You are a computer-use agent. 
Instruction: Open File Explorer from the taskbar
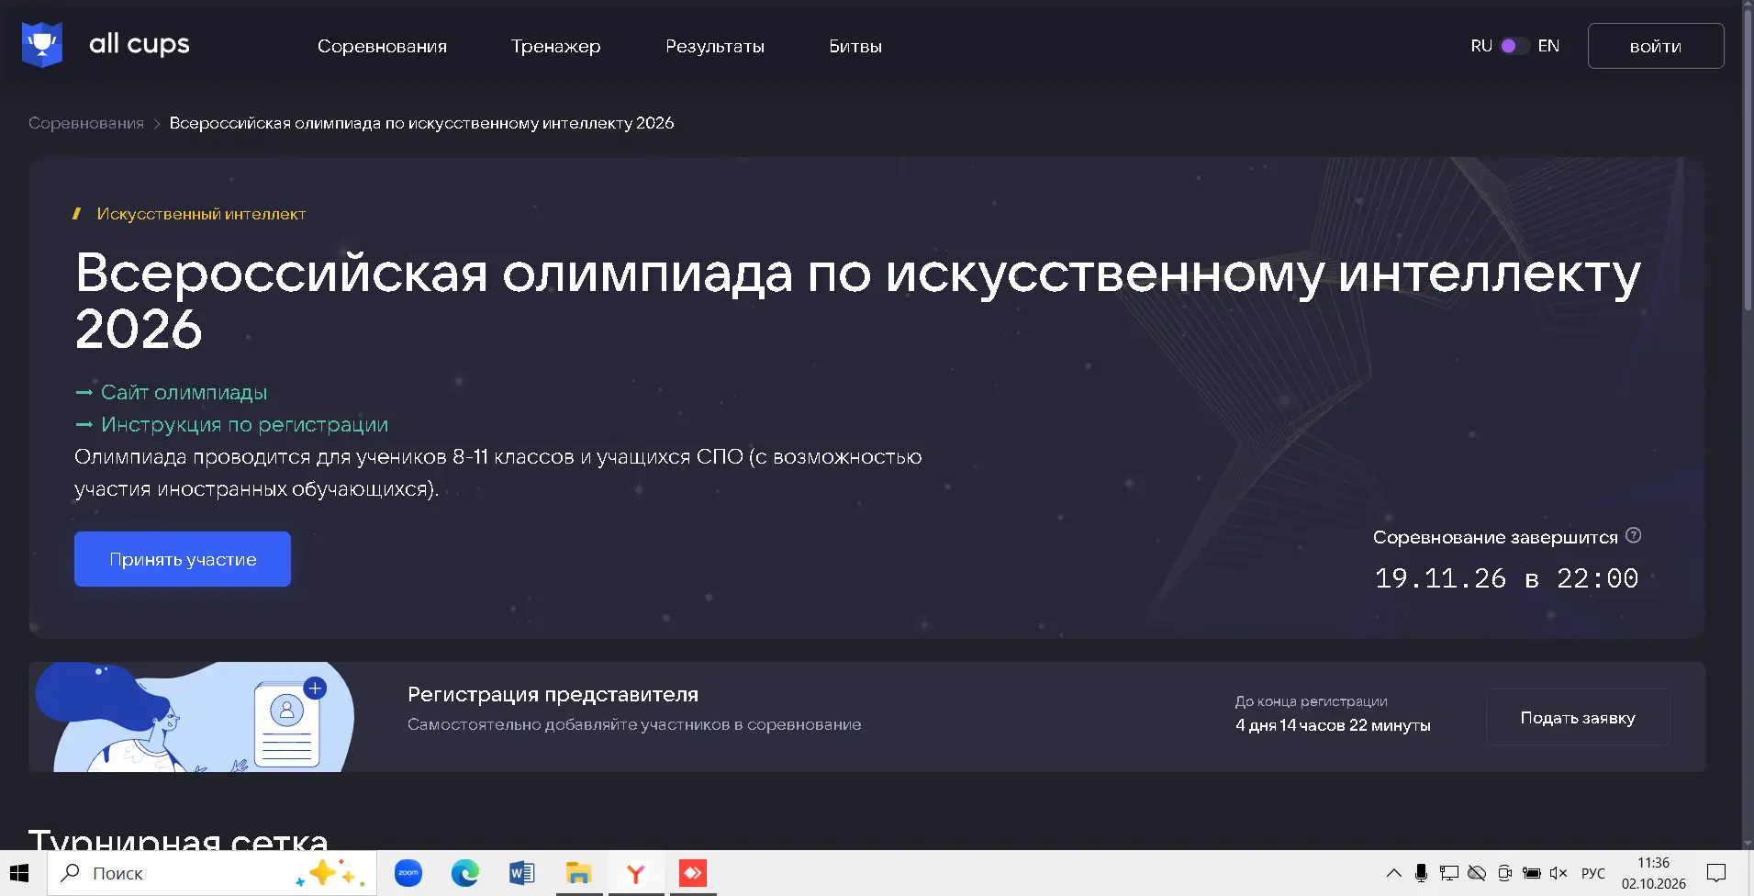[x=578, y=873]
